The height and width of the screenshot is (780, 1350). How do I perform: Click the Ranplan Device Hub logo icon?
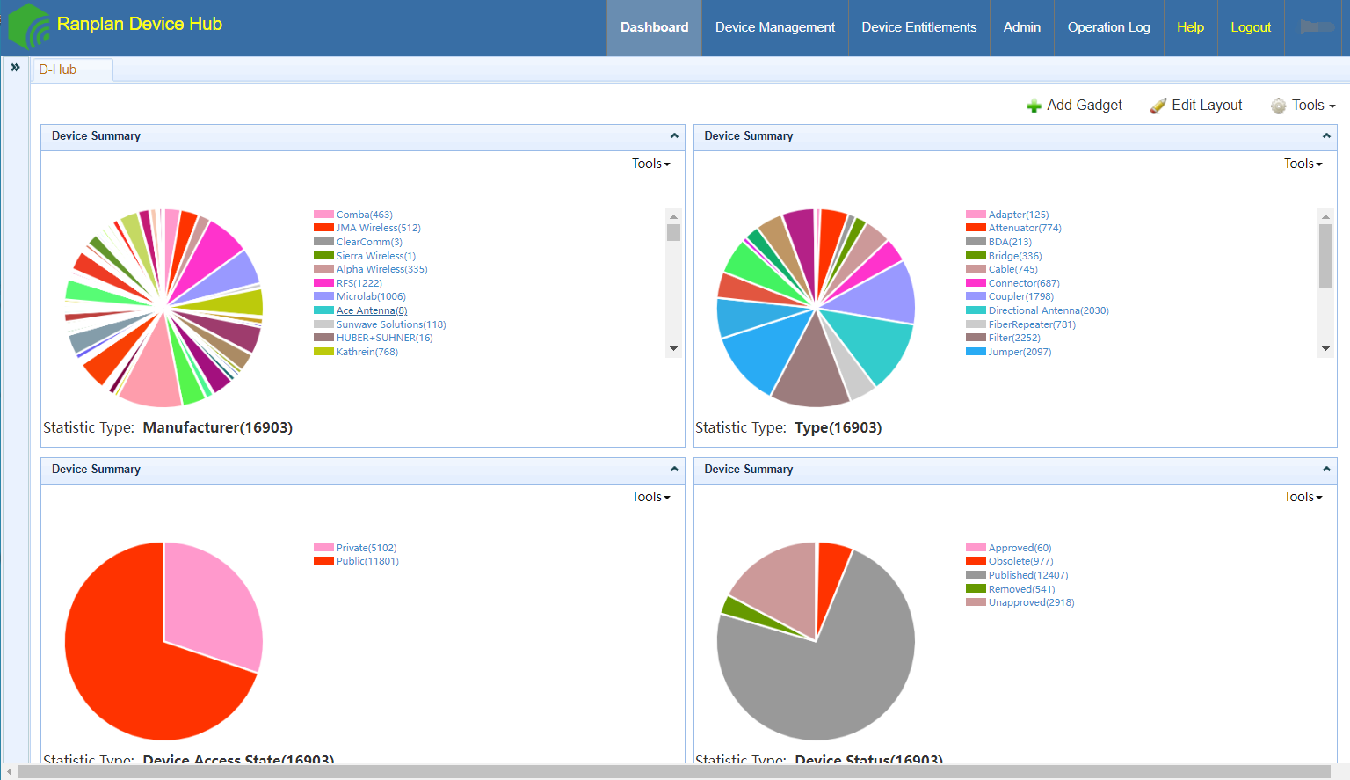[x=29, y=26]
